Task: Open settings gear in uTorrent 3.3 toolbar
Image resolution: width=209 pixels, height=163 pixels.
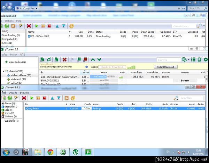Action: 206,59
